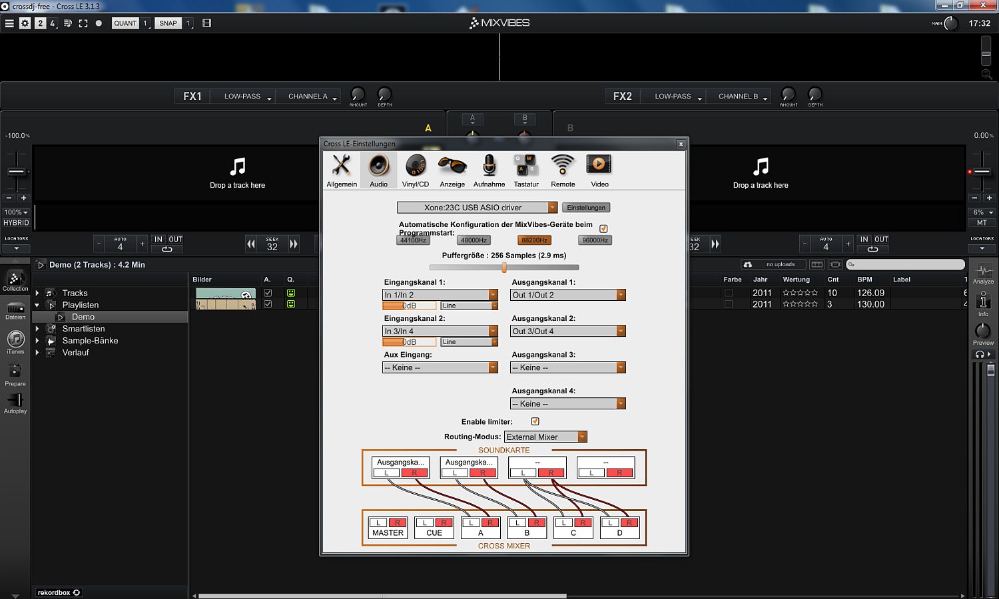999x599 pixels.
Task: Toggle the QUANT quantize button
Action: coord(125,23)
